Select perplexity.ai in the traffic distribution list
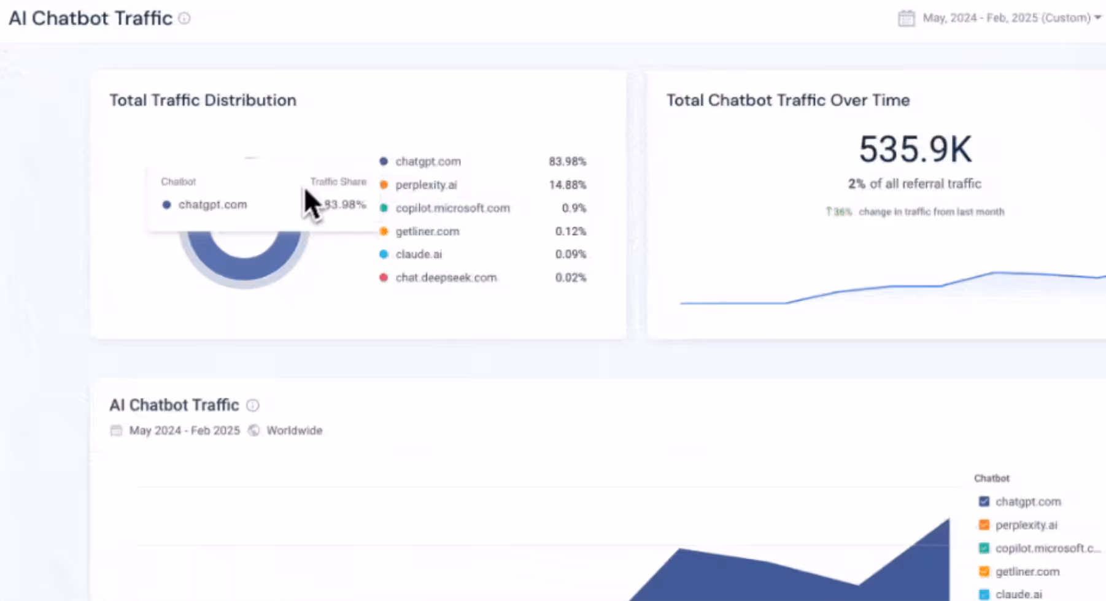Viewport: 1106px width, 601px height. click(x=426, y=185)
